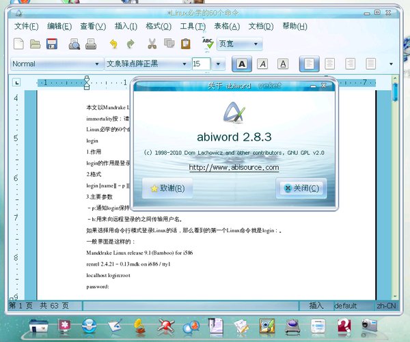
Task: Click the 'password:' line in document
Action: 98,287
